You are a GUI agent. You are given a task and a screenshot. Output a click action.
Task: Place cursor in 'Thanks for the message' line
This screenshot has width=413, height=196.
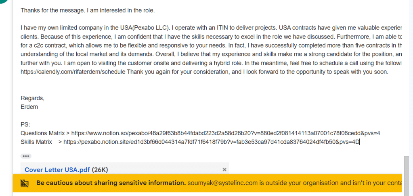tap(88, 10)
